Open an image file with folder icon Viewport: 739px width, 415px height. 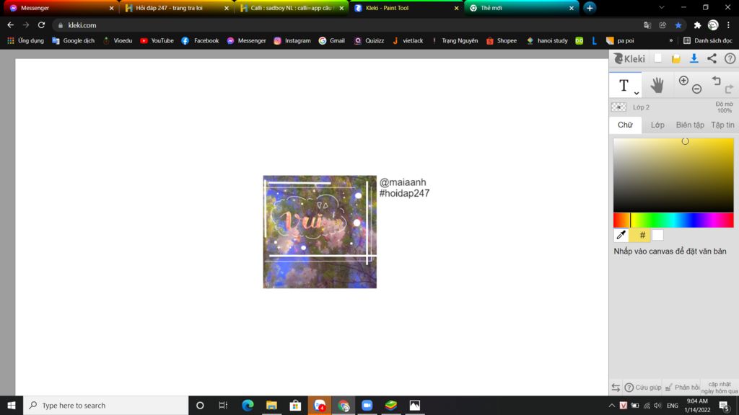[x=675, y=58]
